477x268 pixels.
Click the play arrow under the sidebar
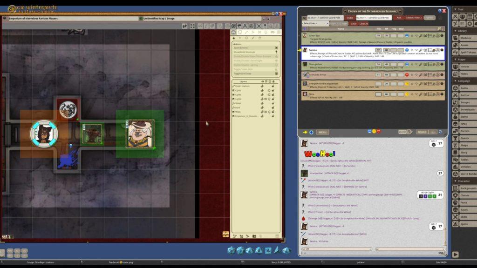click(x=456, y=255)
